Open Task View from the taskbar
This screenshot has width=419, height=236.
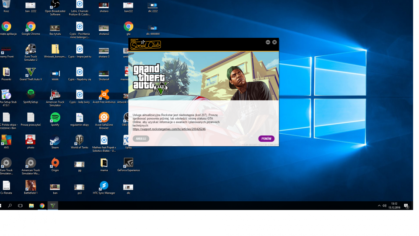pos(20,205)
